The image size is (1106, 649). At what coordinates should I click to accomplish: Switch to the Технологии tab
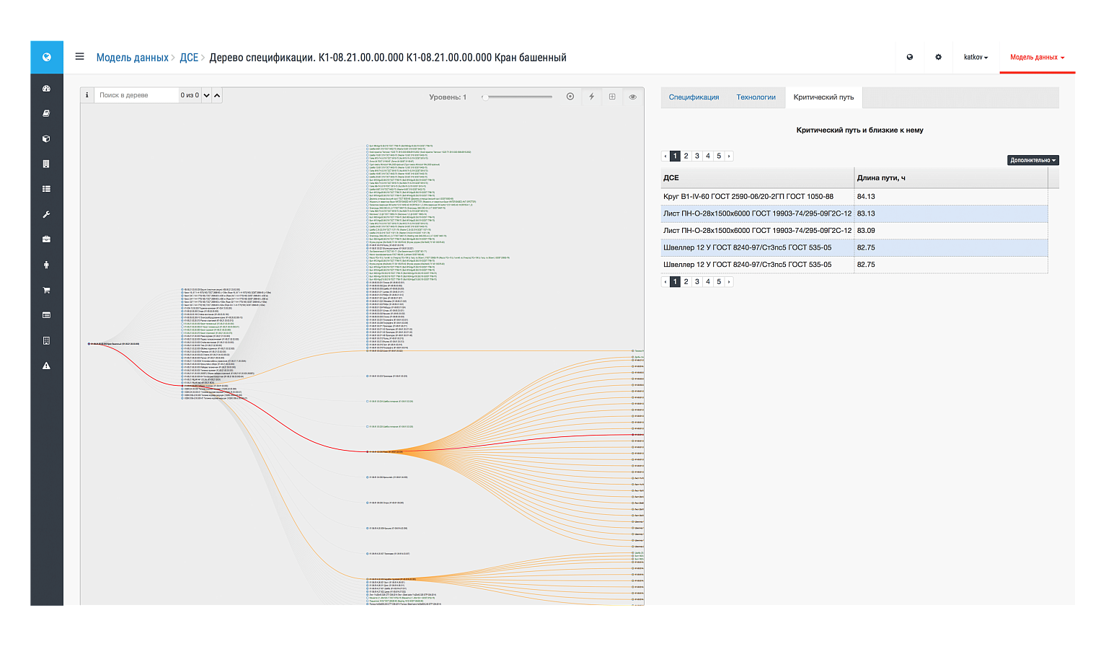tap(756, 97)
